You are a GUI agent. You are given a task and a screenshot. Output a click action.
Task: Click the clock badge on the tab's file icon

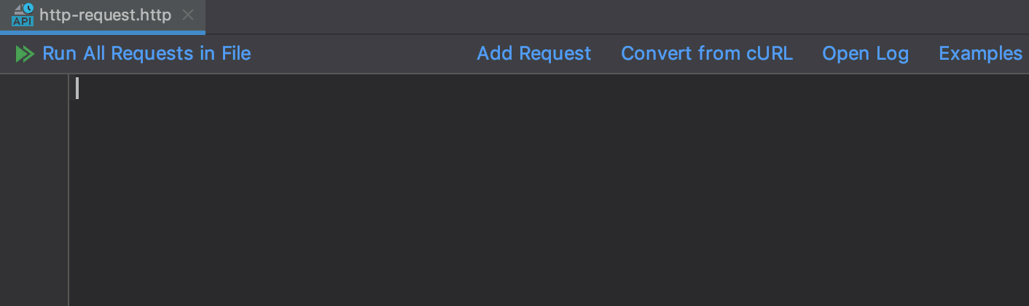point(28,8)
